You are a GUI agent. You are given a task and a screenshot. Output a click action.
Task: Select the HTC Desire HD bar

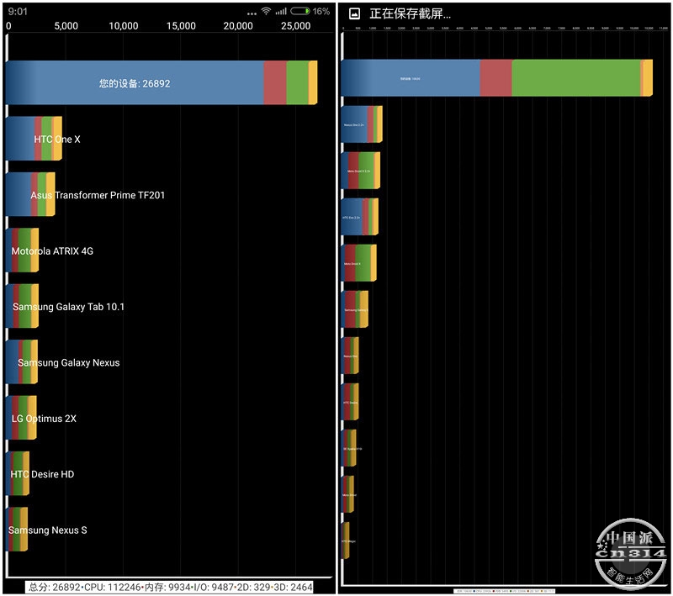coord(18,473)
